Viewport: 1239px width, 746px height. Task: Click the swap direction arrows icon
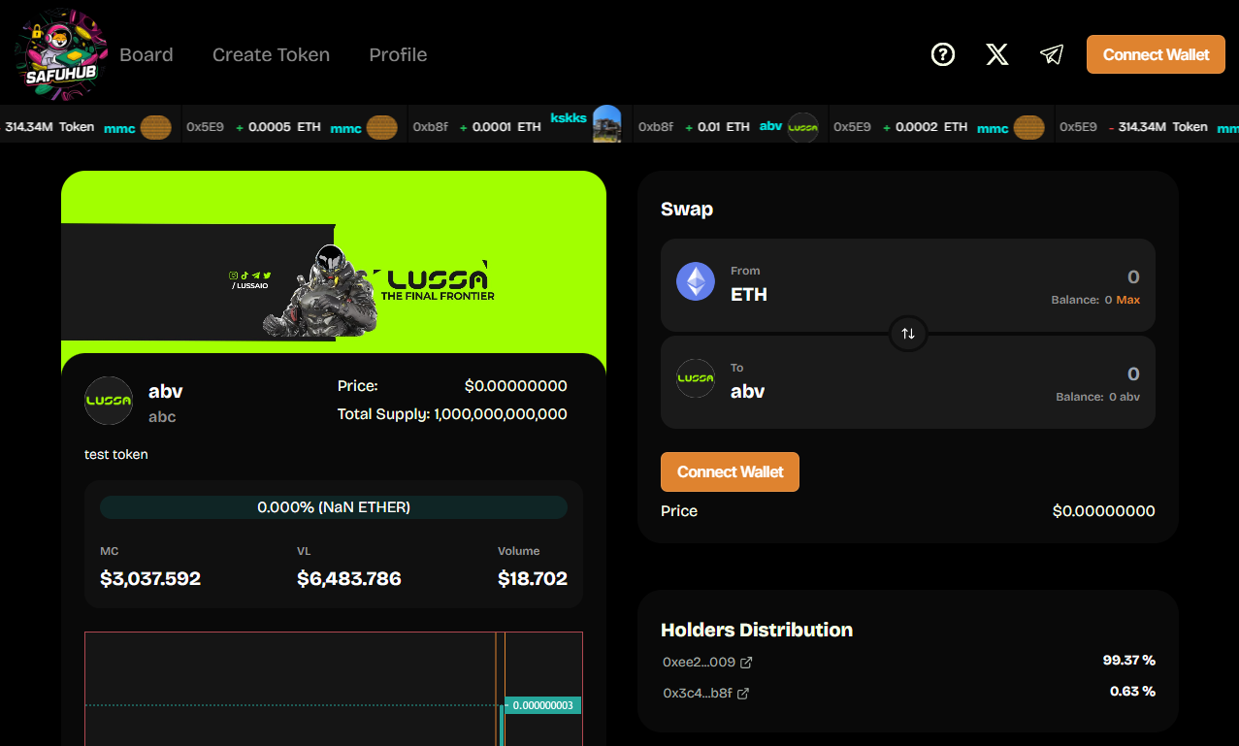(908, 334)
